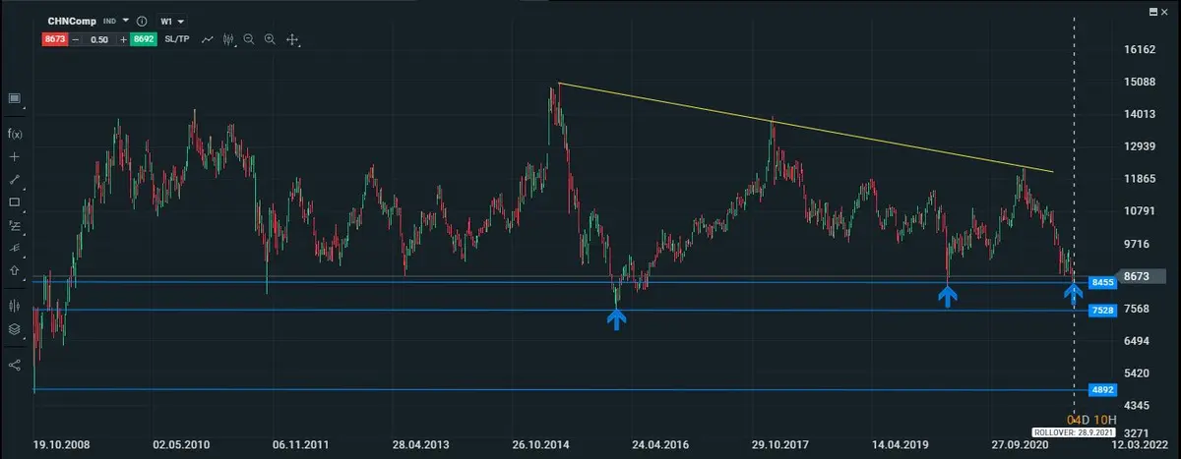The height and width of the screenshot is (459, 1181).
Task: Open the layers tool in sidebar
Action: [15, 330]
